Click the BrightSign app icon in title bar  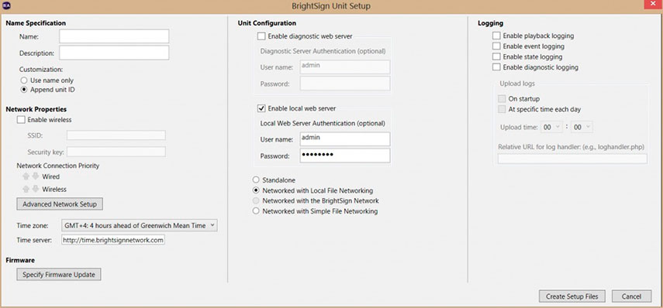pos(7,6)
